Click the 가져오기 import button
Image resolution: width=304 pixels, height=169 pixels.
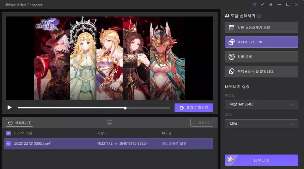coord(202,123)
